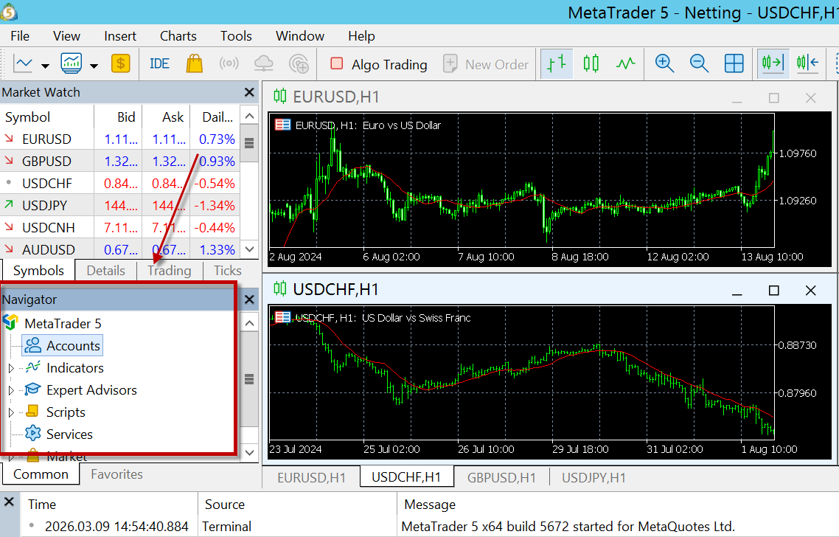The image size is (839, 537).
Task: Open the Ticks tab in Market Watch
Action: click(228, 271)
